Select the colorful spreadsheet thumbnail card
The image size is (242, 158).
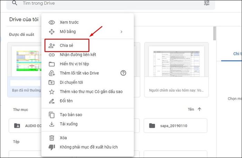25,70
